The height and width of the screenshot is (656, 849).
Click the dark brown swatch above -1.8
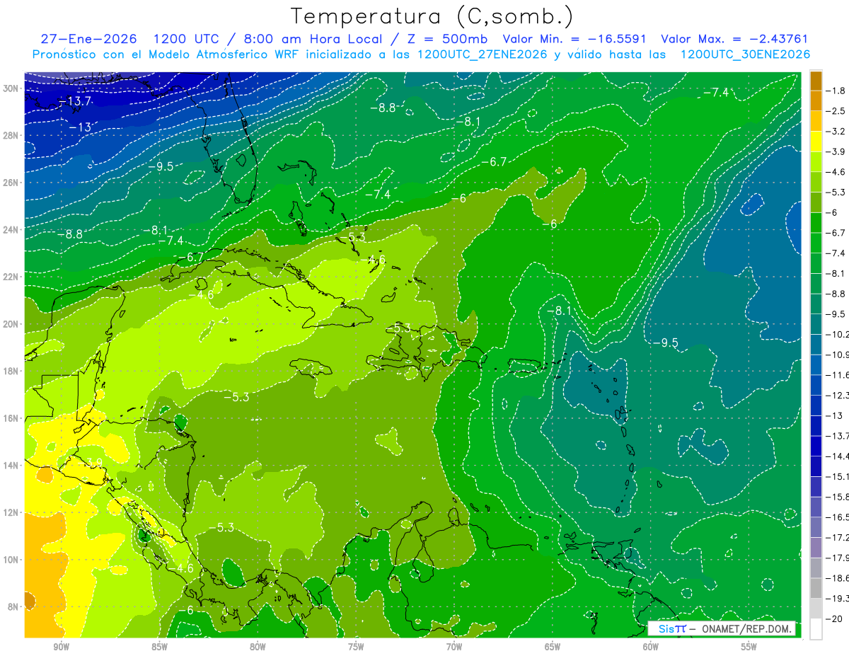pos(816,81)
